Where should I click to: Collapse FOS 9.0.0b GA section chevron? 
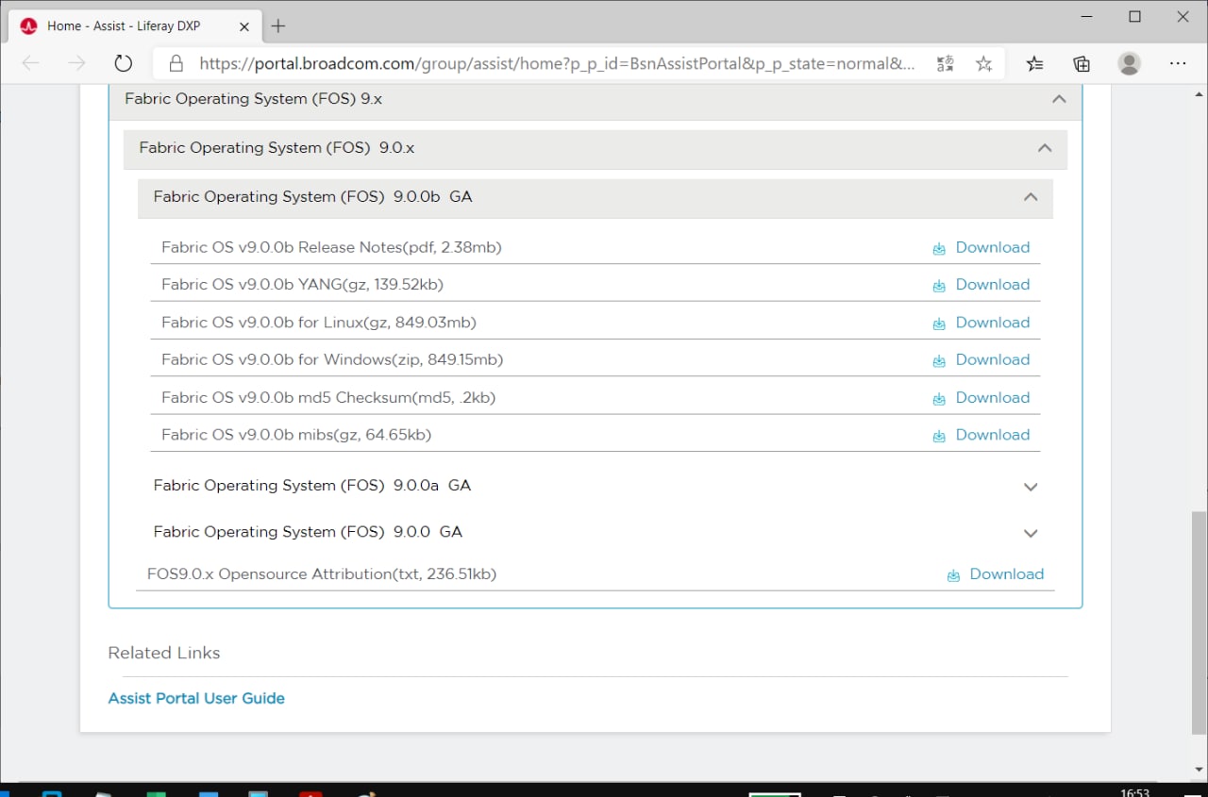(x=1031, y=197)
